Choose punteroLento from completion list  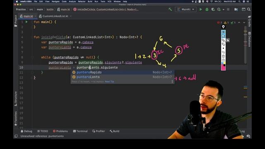pos(123,77)
